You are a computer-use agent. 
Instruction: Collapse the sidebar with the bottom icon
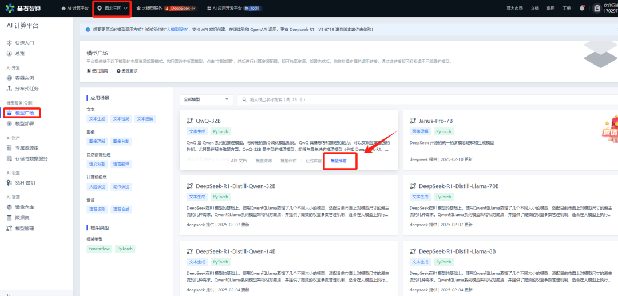[x=9, y=294]
